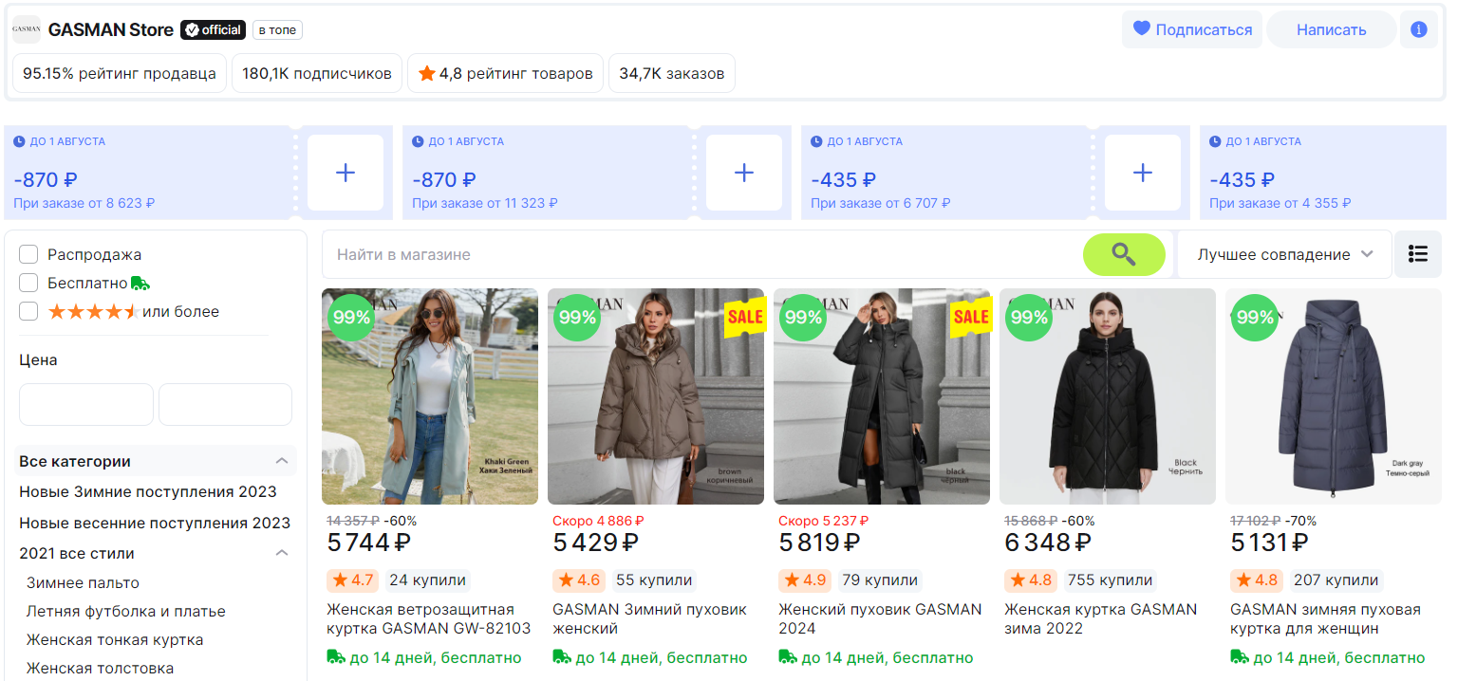The image size is (1457, 681).
Task: Click the 180,1K подписчиков stat
Action: pyautogui.click(x=317, y=73)
